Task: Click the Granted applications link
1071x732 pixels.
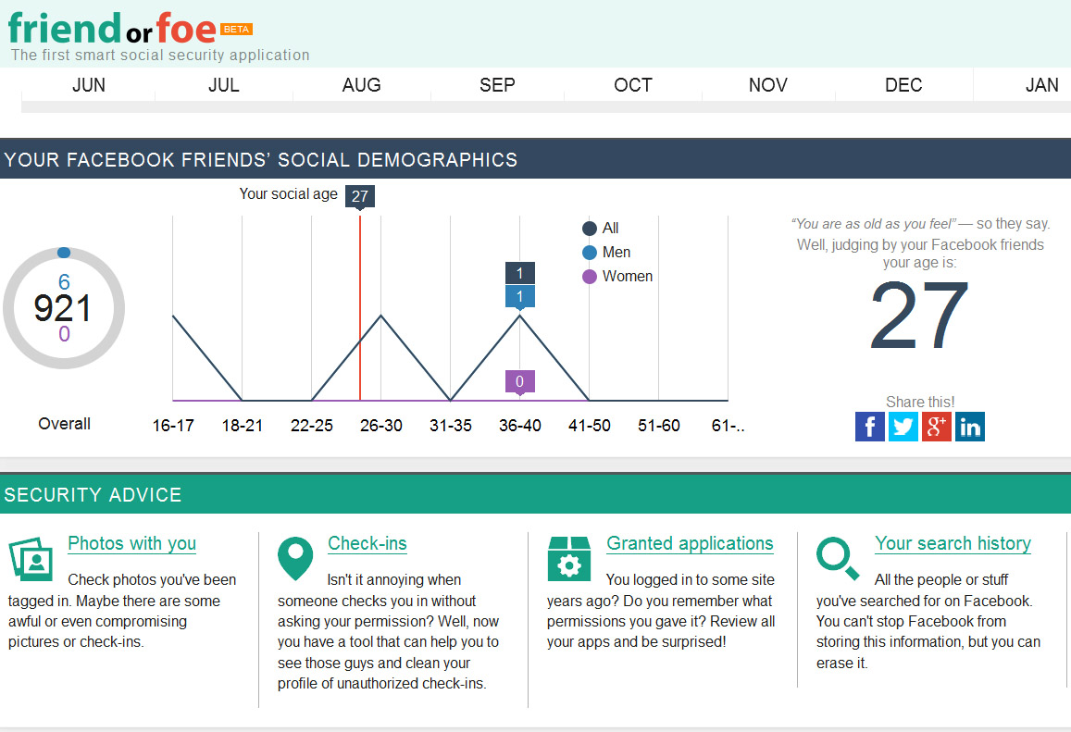Action: click(x=690, y=543)
